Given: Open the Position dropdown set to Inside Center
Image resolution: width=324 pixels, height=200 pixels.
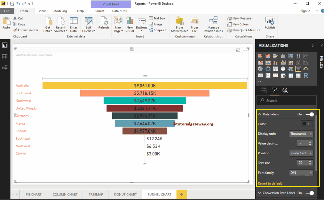Looking at the screenshot, I should [301, 153].
